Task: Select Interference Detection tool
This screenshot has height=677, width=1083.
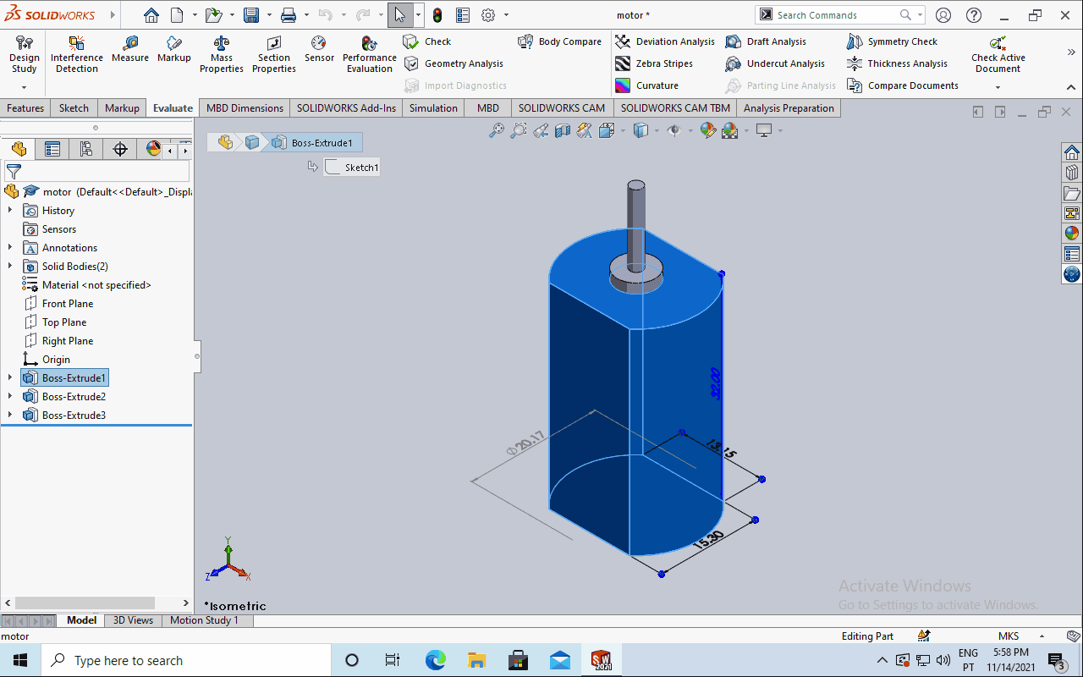Action: 76,44
